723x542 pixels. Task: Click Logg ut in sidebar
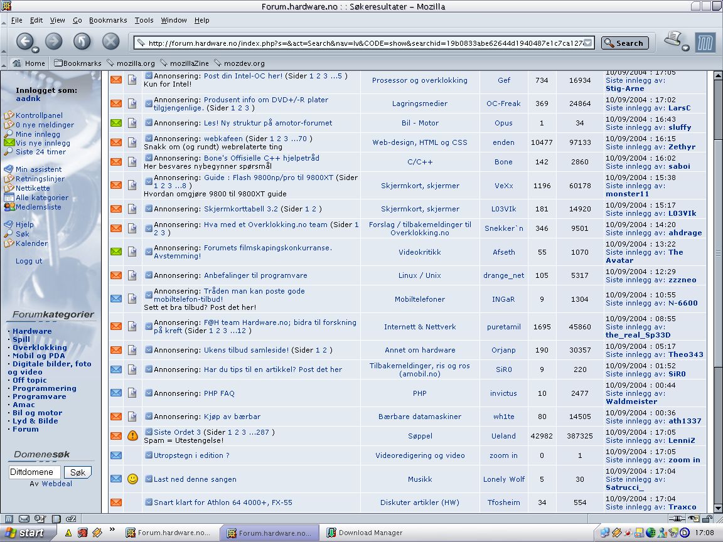click(x=29, y=261)
